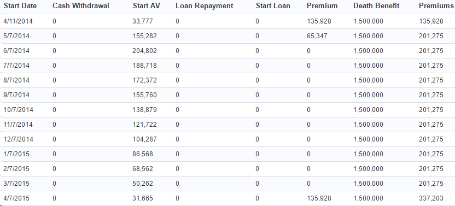Click the Start AV value 188,718
The width and height of the screenshot is (455, 206).
(x=145, y=66)
